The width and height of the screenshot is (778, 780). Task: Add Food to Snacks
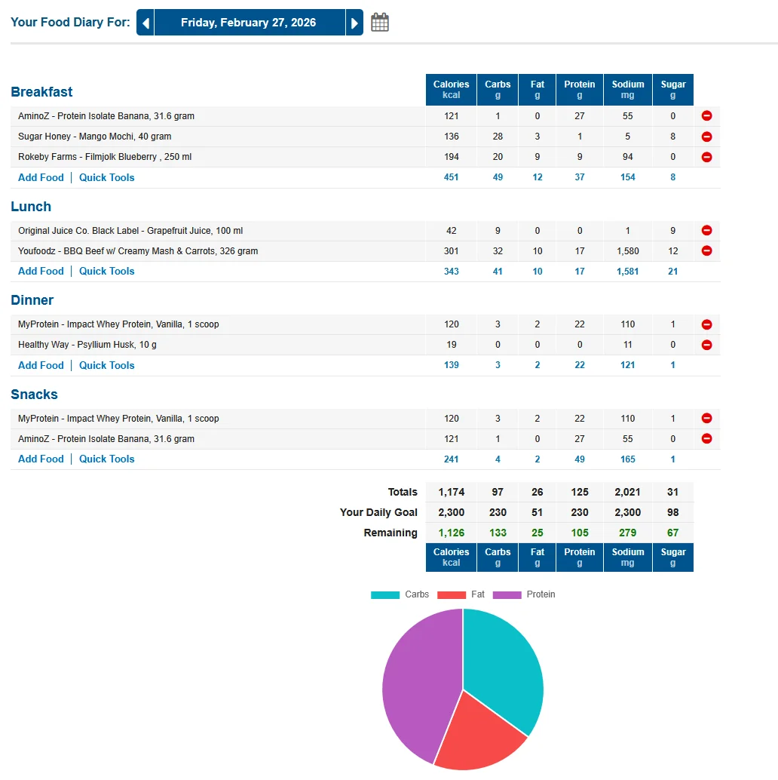(x=41, y=459)
